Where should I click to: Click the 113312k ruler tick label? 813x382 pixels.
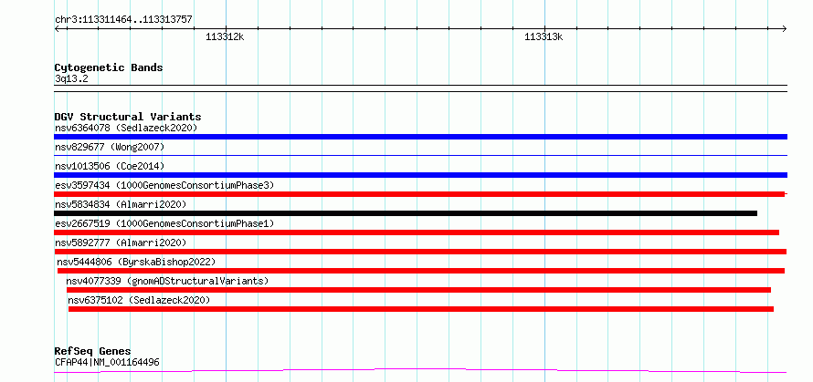[225, 36]
